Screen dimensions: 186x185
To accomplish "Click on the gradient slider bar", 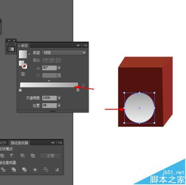I will pyautogui.click(x=49, y=85).
